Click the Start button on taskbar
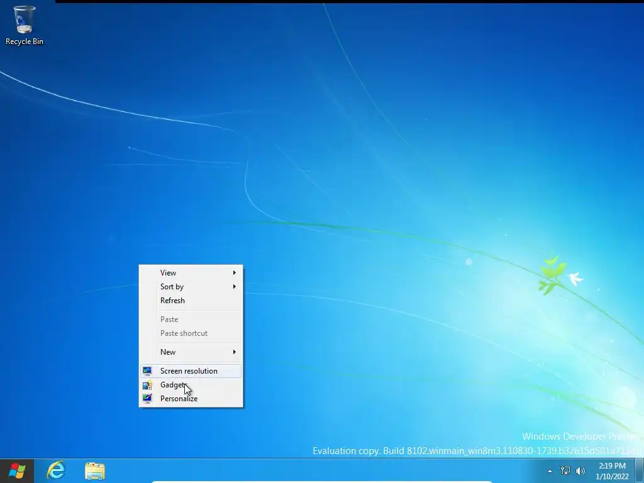This screenshot has width=644, height=483. (17, 470)
